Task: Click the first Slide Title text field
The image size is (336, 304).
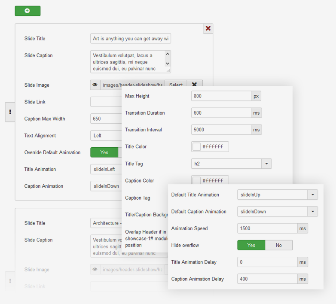Action: [x=131, y=39]
